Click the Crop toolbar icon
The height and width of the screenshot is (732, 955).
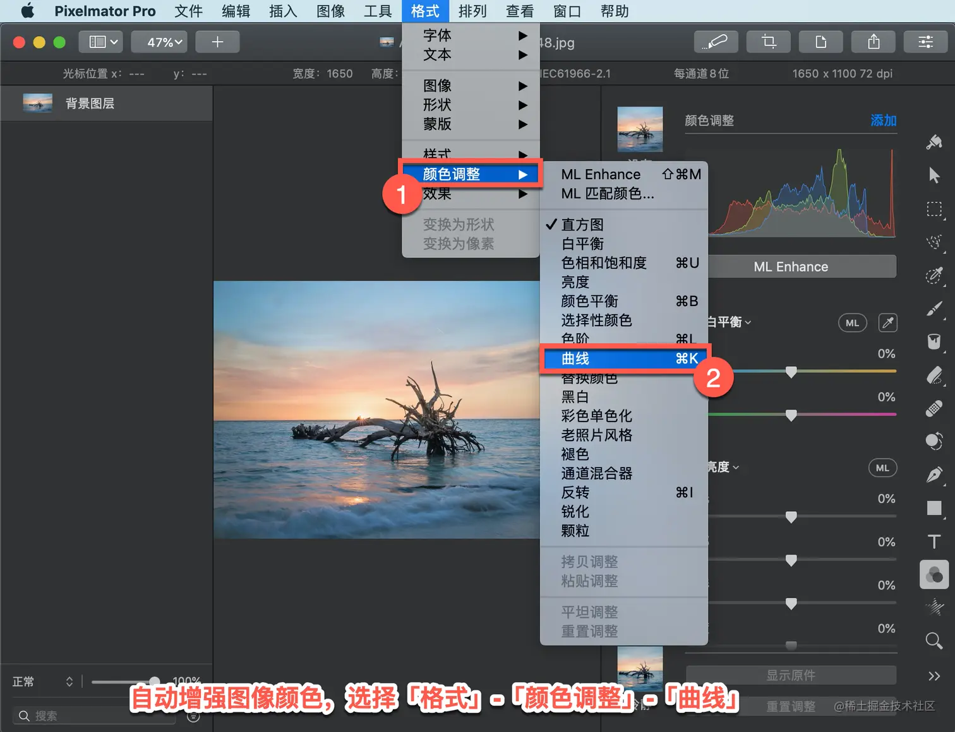pyautogui.click(x=769, y=42)
